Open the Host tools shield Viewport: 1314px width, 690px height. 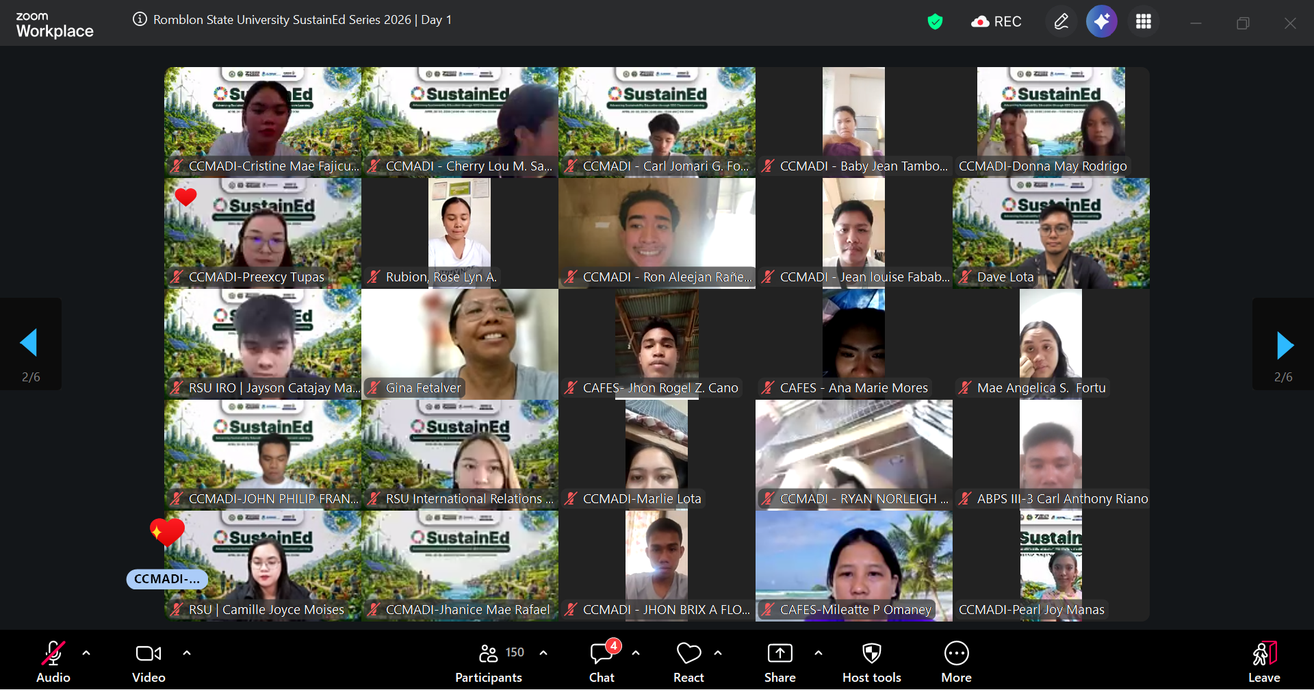tap(871, 662)
